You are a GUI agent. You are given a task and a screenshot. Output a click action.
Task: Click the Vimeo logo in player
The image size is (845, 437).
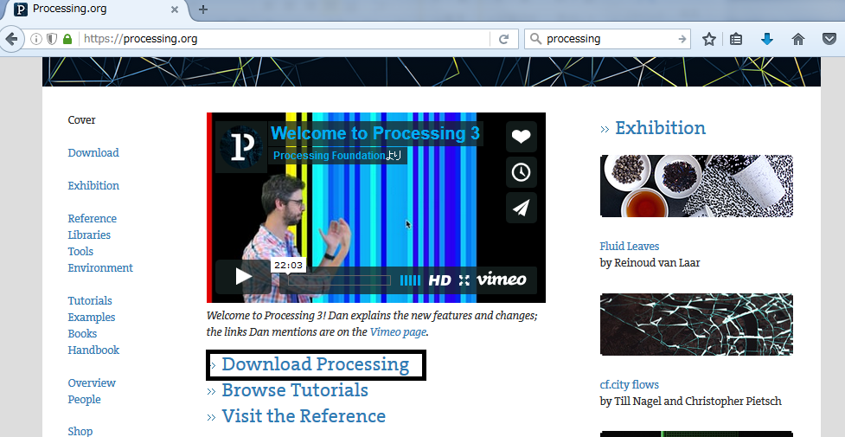(502, 280)
